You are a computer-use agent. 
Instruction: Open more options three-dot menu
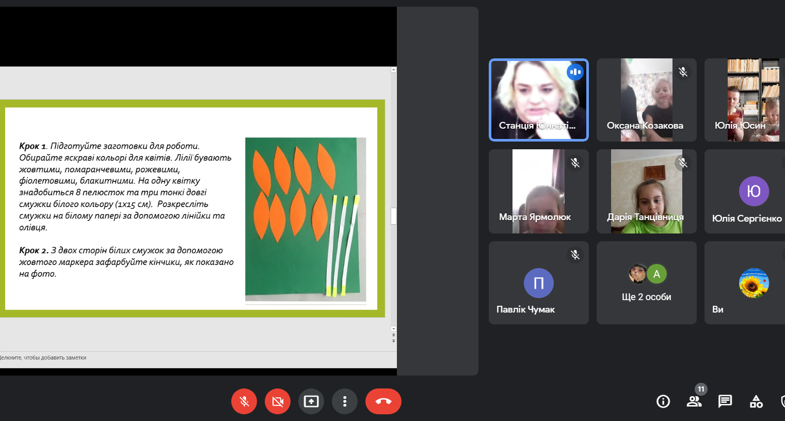pyautogui.click(x=345, y=401)
